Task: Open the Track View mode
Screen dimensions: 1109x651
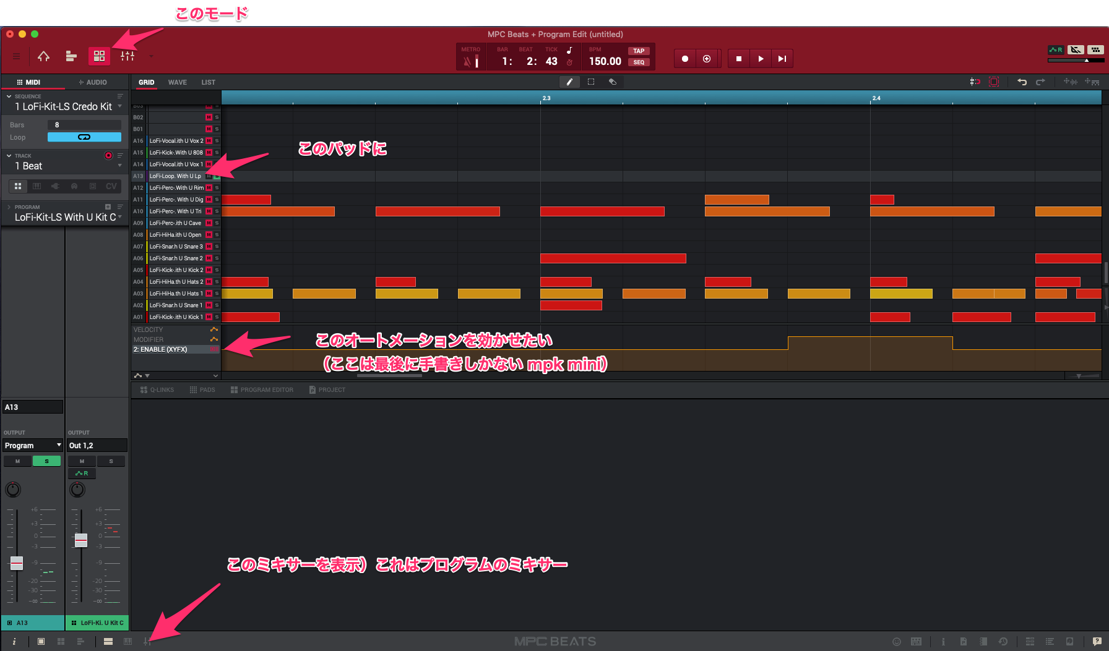Action: coord(71,56)
